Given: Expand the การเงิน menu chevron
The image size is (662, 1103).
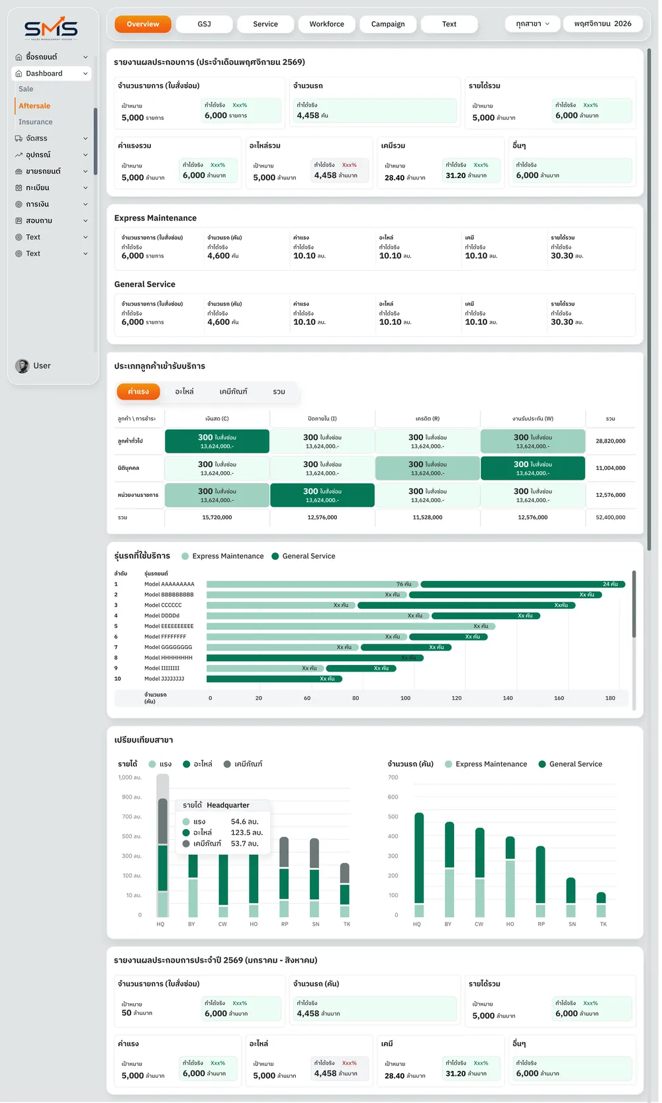Looking at the screenshot, I should 85,204.
